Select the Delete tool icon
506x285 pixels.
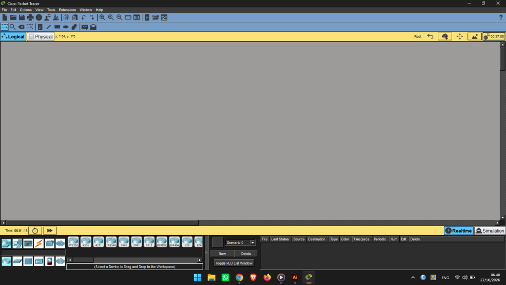21,27
